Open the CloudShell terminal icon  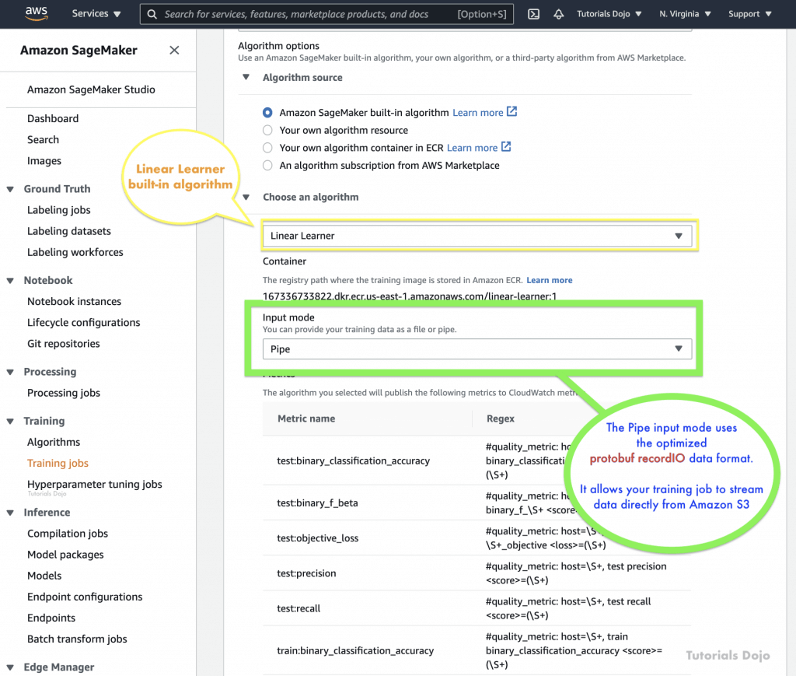click(x=533, y=14)
